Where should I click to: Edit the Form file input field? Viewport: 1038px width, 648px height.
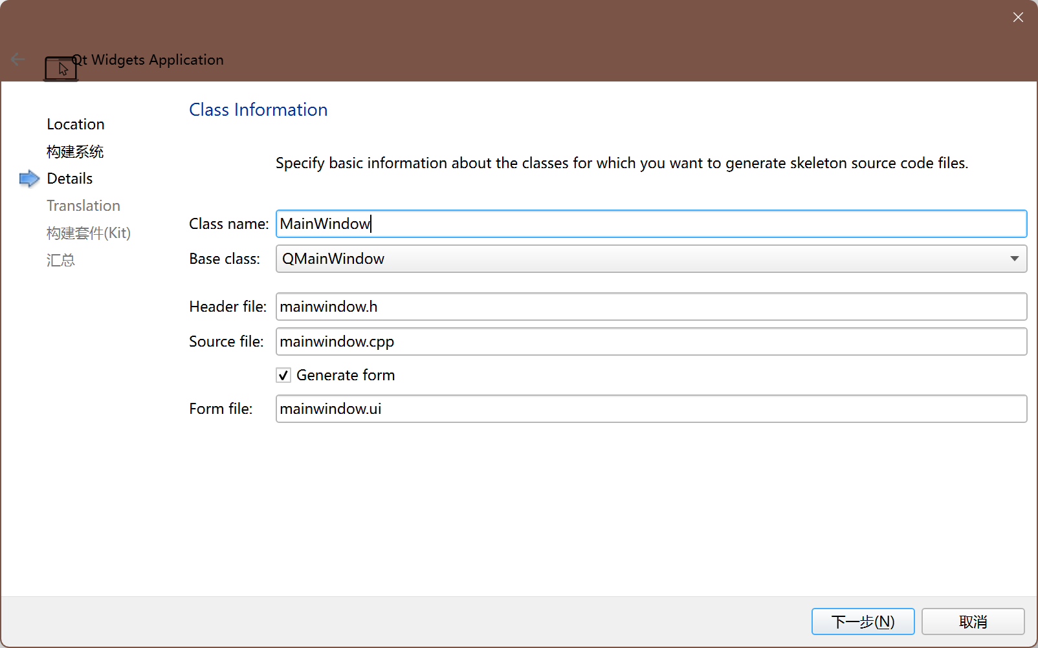[x=651, y=409]
